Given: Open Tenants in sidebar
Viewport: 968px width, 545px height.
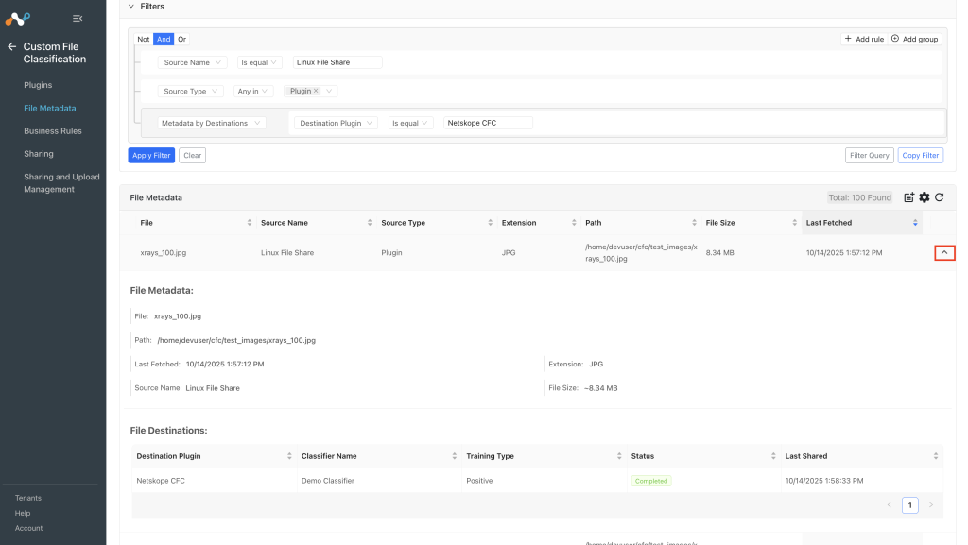Looking at the screenshot, I should point(27,498).
